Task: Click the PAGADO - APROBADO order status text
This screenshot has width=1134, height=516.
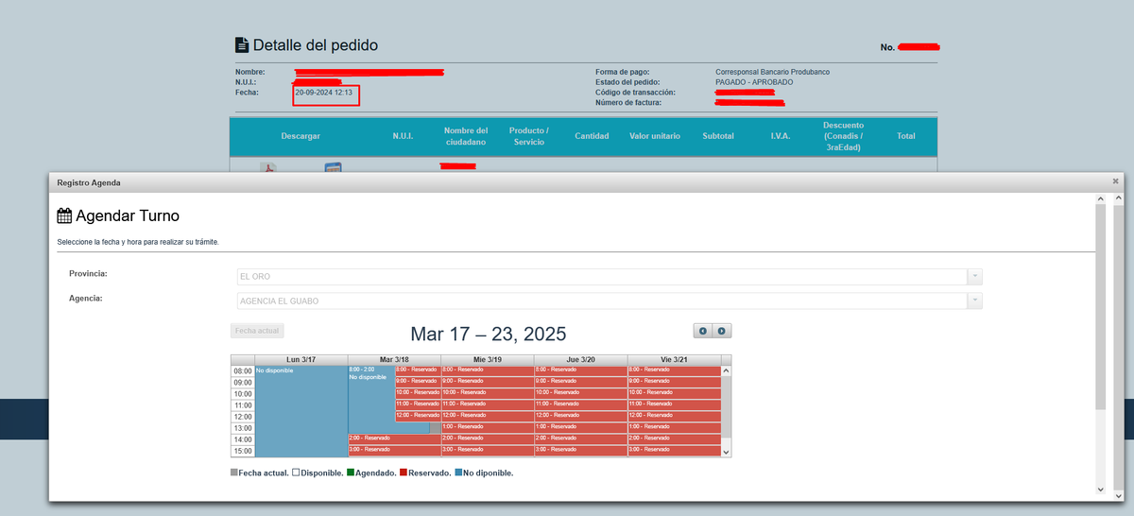Action: [755, 82]
